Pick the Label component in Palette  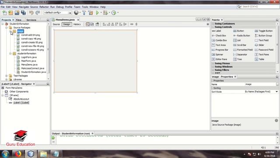217,31
